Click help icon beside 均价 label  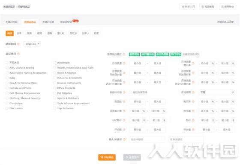pyautogui.click(x=193, y=120)
